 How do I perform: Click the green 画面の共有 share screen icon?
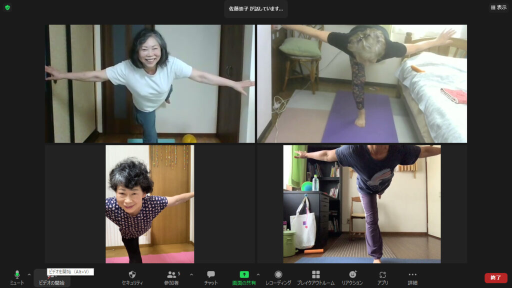[244, 274]
